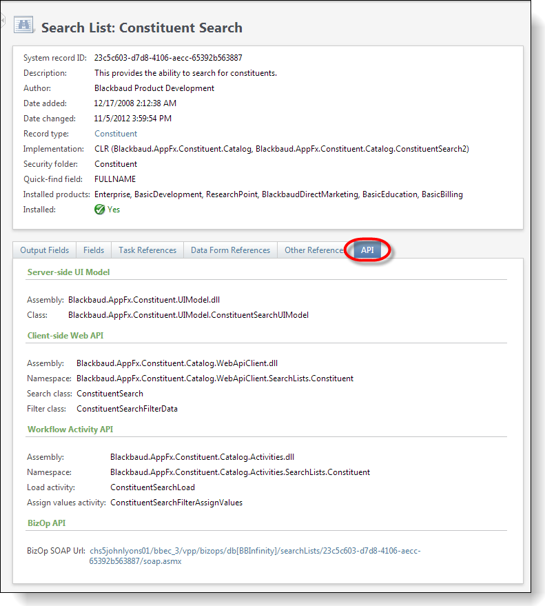Click the Workflow Activity API heading
Image resolution: width=545 pixels, height=606 pixels.
tap(70, 430)
